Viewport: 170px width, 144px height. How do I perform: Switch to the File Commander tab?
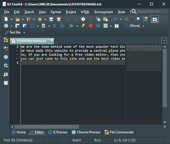pos(119,132)
